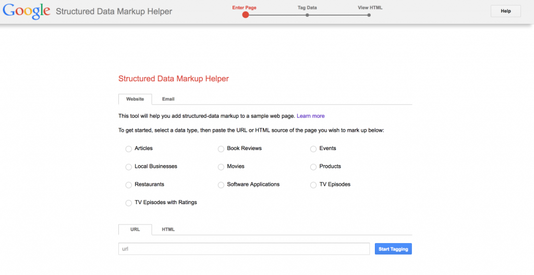Select Local Businesses data type

tap(128, 167)
